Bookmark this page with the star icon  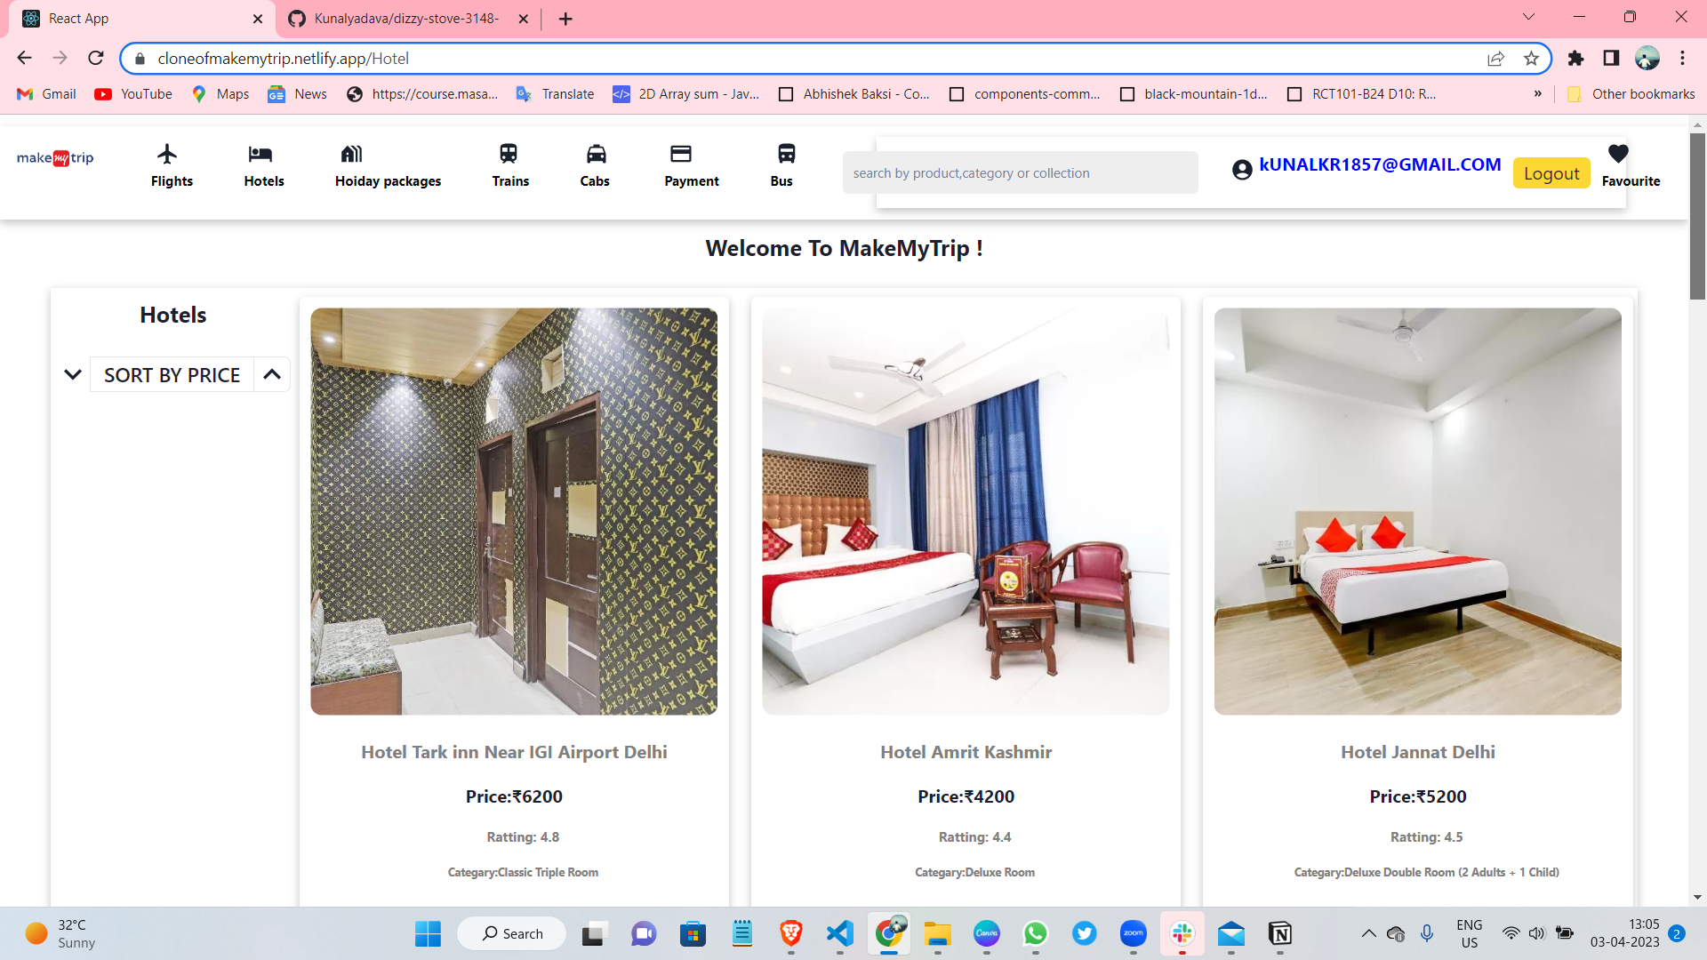pyautogui.click(x=1531, y=59)
